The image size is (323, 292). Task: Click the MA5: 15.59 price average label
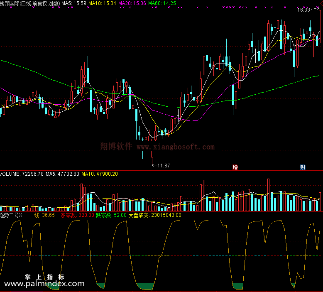74,3
